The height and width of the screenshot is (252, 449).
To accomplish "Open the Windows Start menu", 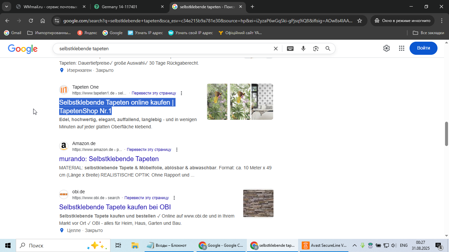I will (x=8, y=245).
